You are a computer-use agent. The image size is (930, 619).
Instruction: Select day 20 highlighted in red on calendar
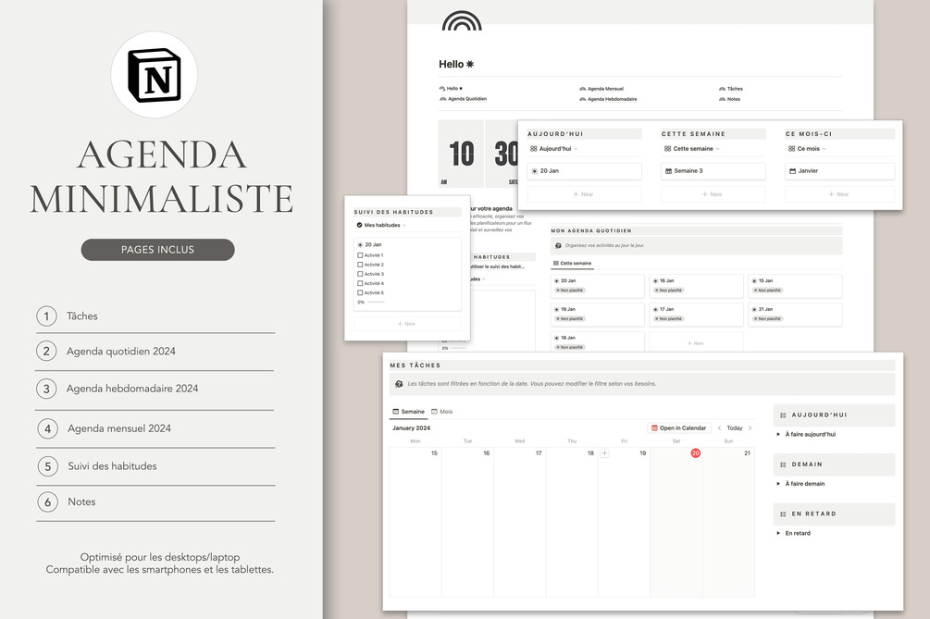point(695,453)
